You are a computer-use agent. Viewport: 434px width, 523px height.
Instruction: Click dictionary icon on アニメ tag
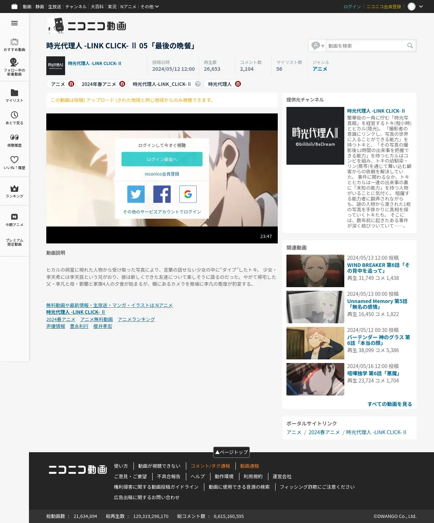71,84
